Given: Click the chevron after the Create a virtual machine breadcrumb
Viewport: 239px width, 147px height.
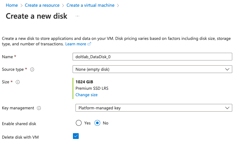Looking at the screenshot, I should click(118, 5).
